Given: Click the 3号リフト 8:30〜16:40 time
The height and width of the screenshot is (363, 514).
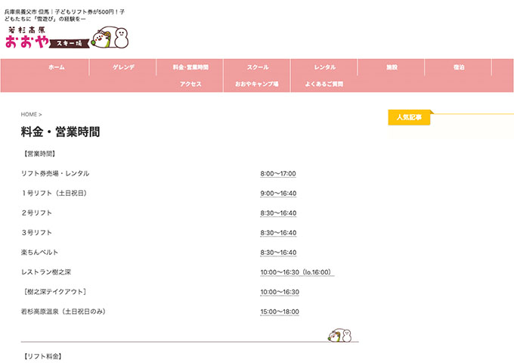Looking at the screenshot, I should coord(278,233).
